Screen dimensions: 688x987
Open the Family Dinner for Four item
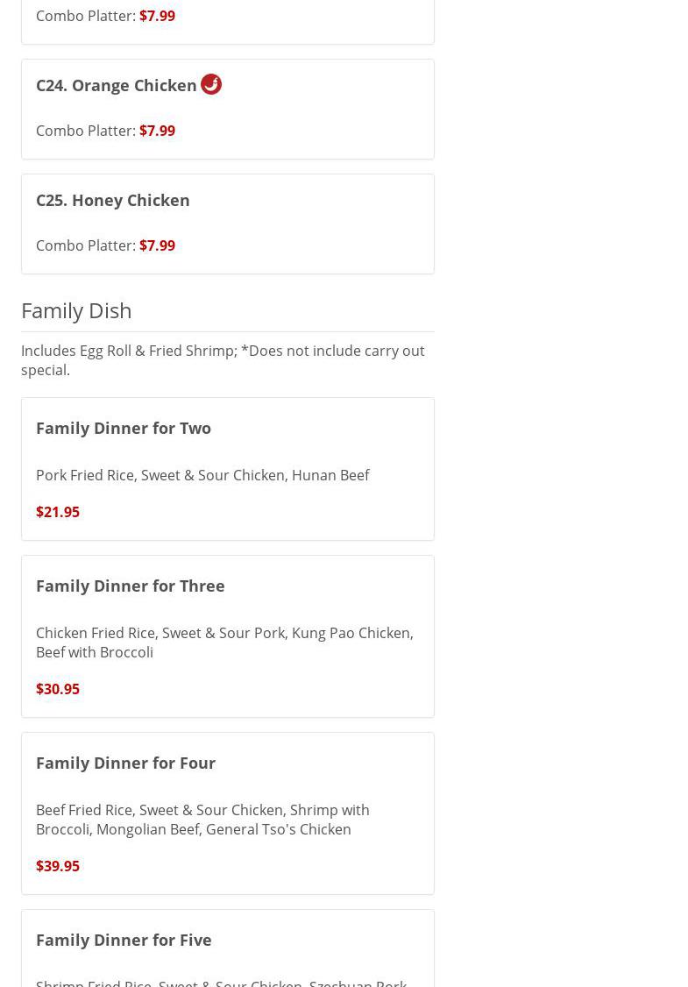(125, 763)
